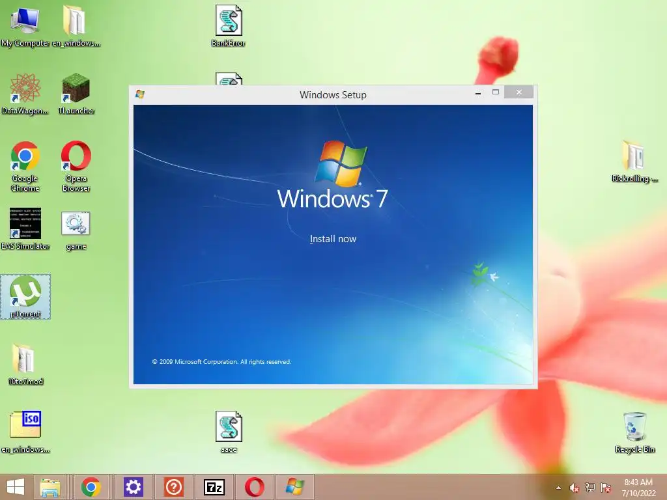667x500 pixels.
Task: Show hidden system tray icons
Action: click(x=558, y=488)
